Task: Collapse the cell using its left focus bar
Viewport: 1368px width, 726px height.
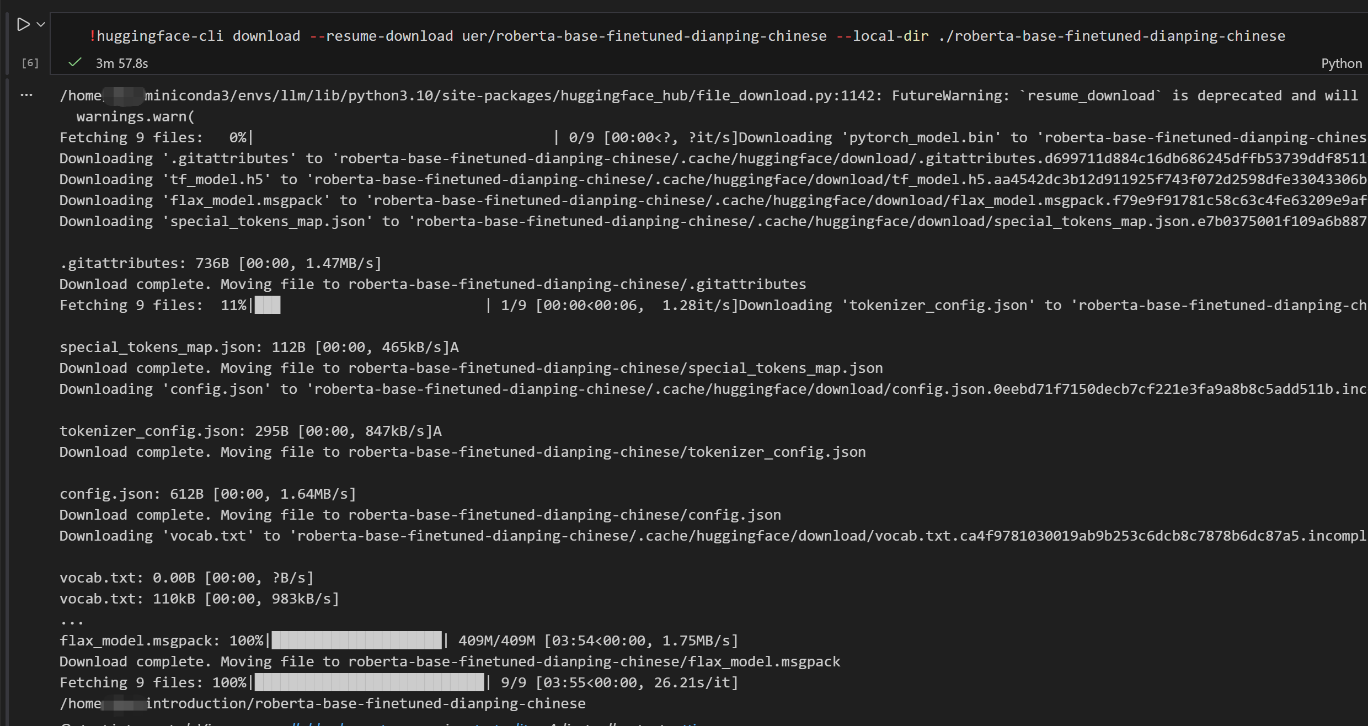Action: (x=7, y=44)
